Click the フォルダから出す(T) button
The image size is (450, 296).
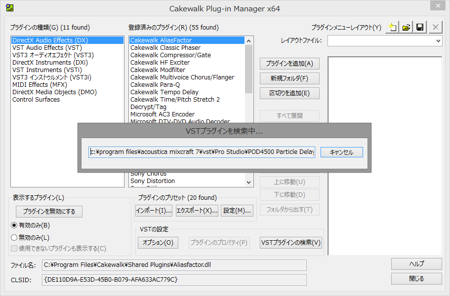(x=289, y=210)
